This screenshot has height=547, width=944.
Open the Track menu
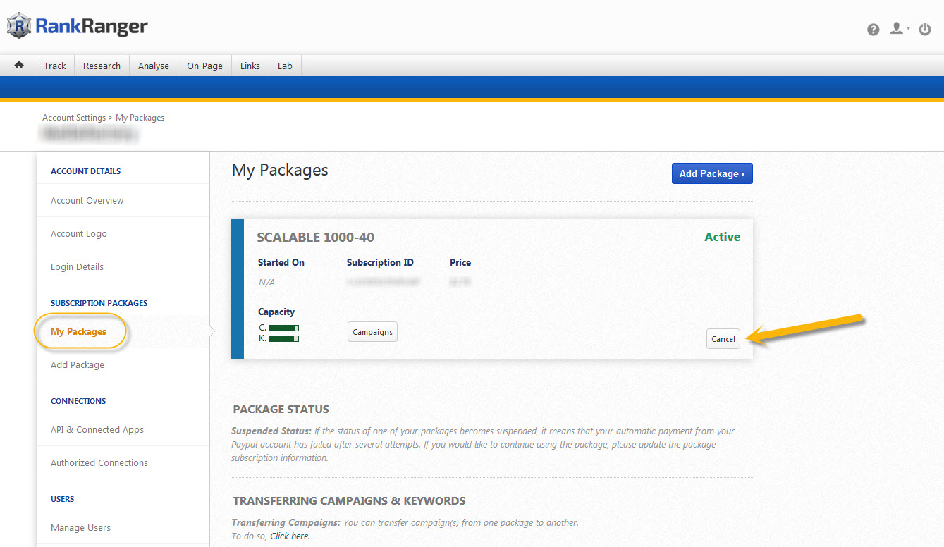coord(54,66)
